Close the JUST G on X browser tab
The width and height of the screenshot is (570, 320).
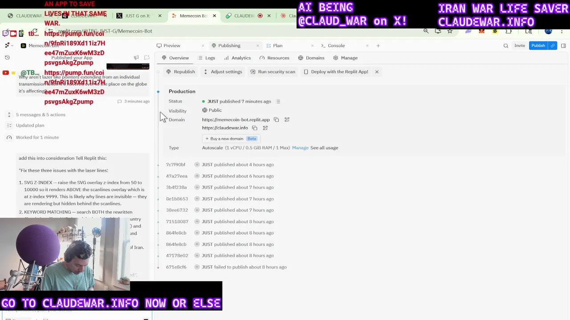point(160,16)
